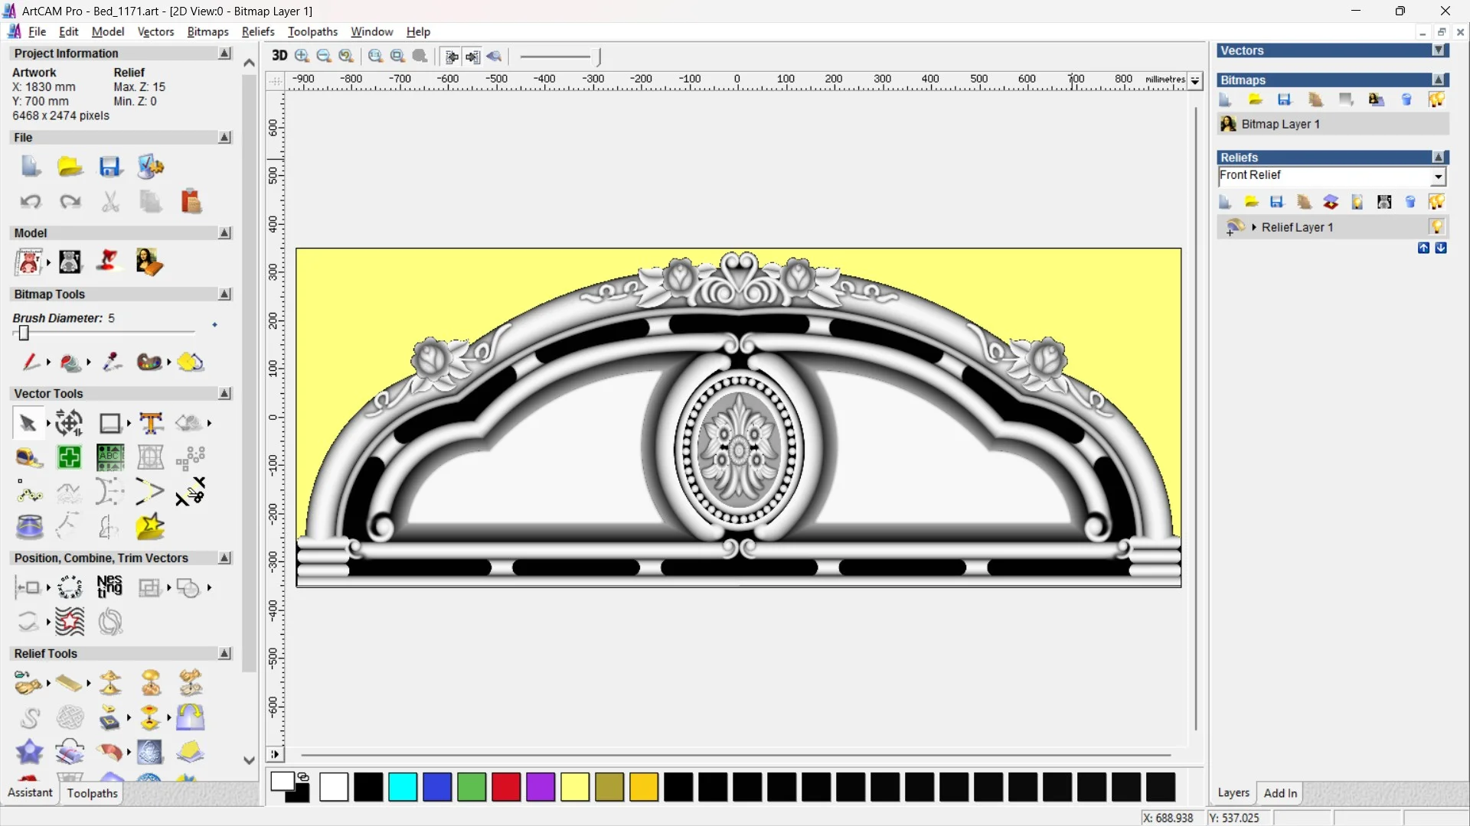
Task: Select the Zoom In tool
Action: 302,56
